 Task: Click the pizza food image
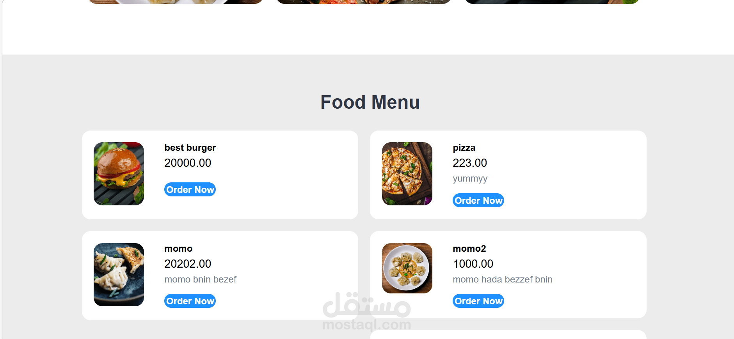407,174
